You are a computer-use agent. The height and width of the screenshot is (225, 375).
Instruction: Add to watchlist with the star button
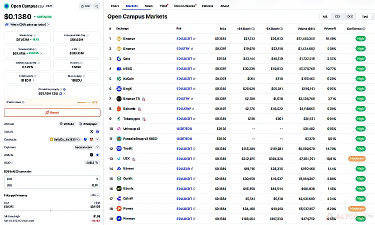click(x=85, y=6)
